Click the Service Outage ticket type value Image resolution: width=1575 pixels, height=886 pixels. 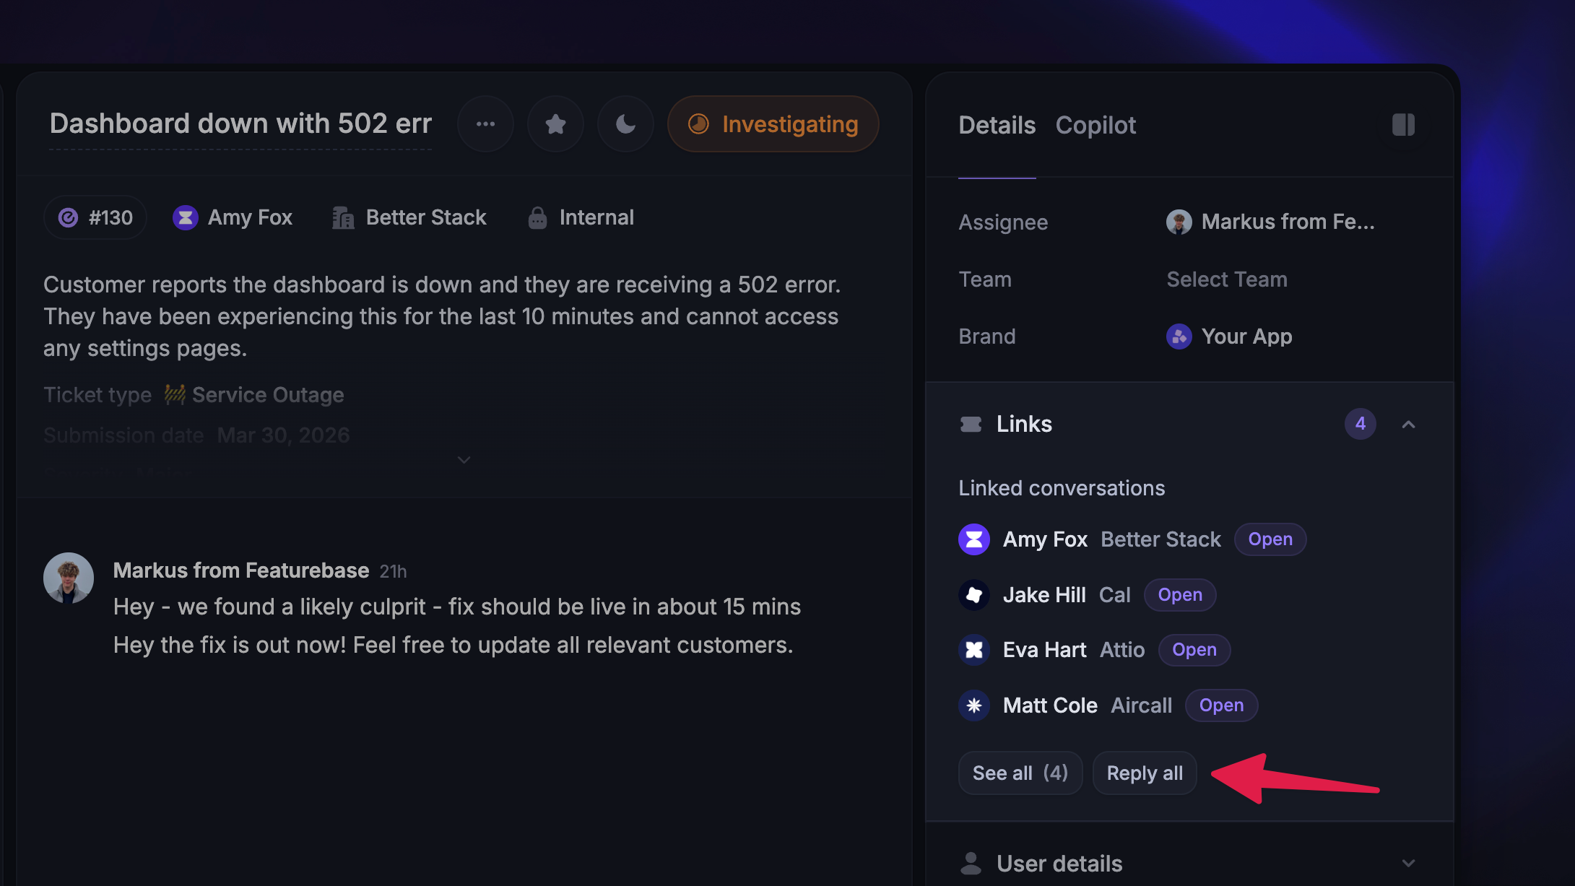(268, 395)
